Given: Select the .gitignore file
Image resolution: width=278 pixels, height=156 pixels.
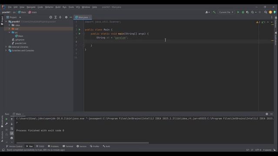Looking at the screenshot, I should 18,39.
